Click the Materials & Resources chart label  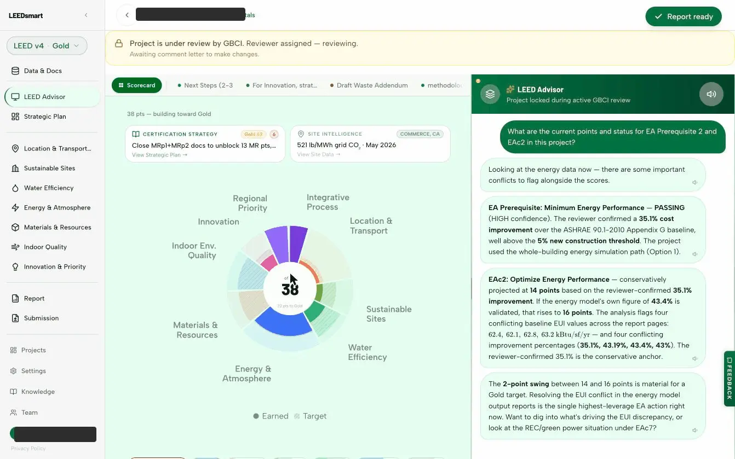point(196,330)
